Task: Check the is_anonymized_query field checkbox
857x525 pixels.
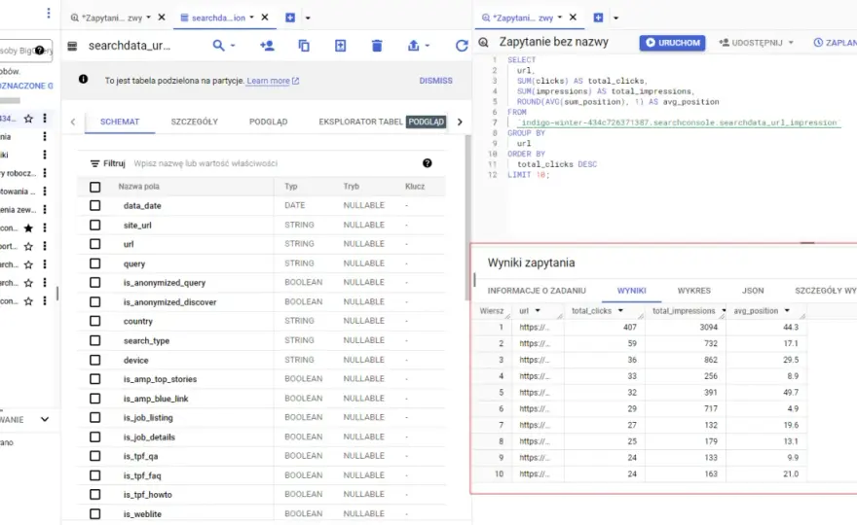Action: coord(95,283)
